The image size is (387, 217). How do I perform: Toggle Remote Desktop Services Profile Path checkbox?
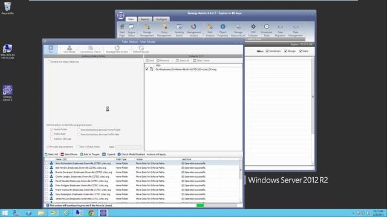79,134
